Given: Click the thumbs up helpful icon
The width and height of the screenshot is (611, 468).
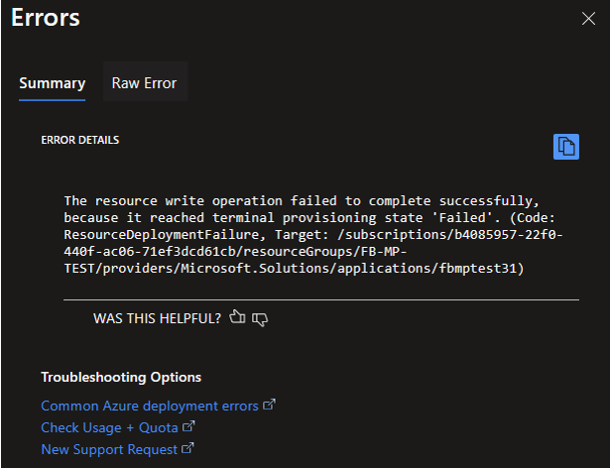Looking at the screenshot, I should [x=236, y=318].
